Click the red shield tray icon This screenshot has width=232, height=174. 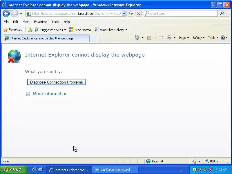(x=211, y=170)
